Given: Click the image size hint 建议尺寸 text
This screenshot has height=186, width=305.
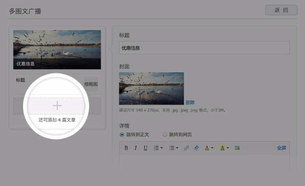Looking at the screenshot, I should [x=173, y=110].
